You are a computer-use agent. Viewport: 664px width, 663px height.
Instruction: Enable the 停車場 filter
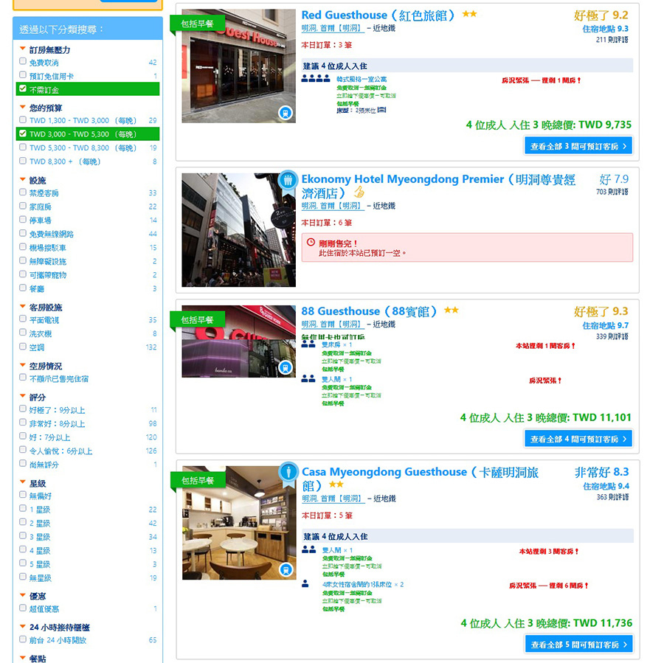coord(23,219)
